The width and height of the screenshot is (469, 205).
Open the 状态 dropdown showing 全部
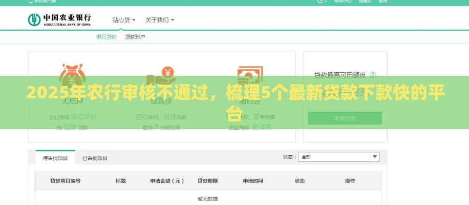pos(339,157)
